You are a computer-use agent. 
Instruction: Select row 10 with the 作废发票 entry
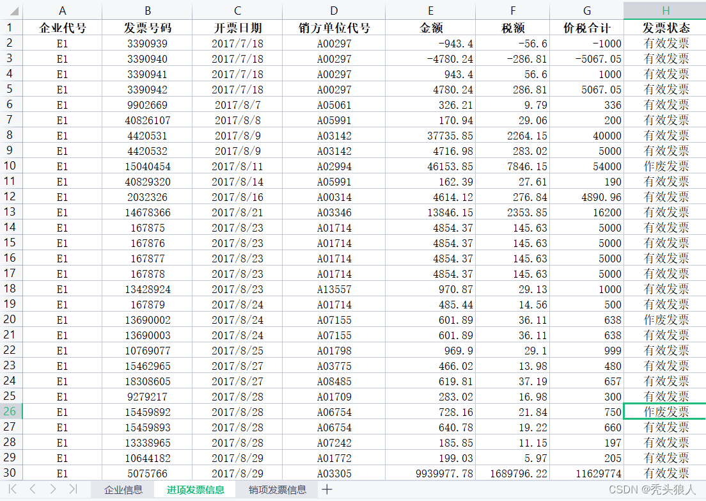[x=10, y=166]
